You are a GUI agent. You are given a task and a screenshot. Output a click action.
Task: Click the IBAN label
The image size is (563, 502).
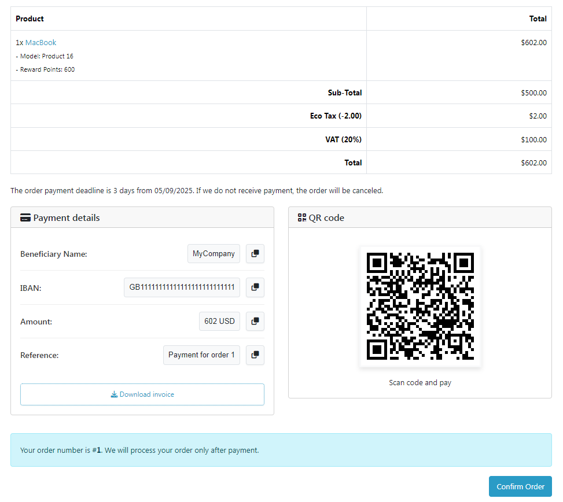pos(31,288)
